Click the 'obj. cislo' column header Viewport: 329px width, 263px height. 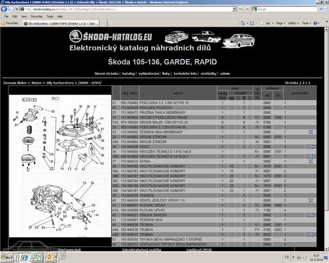(x=130, y=93)
